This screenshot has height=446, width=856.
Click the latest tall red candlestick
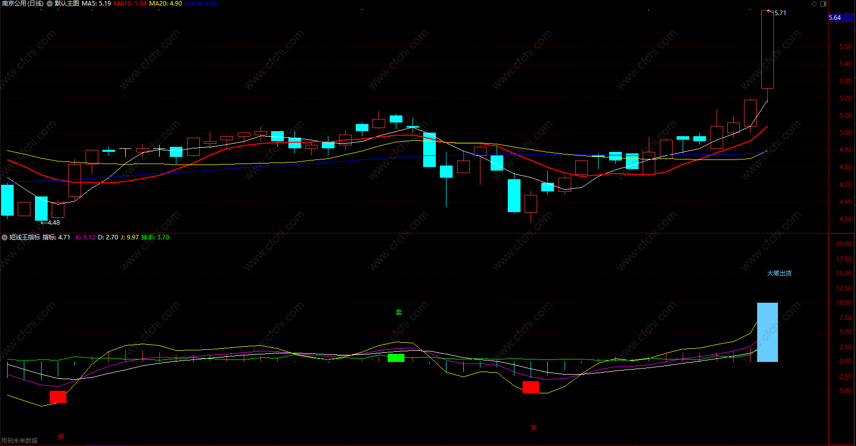pos(767,49)
